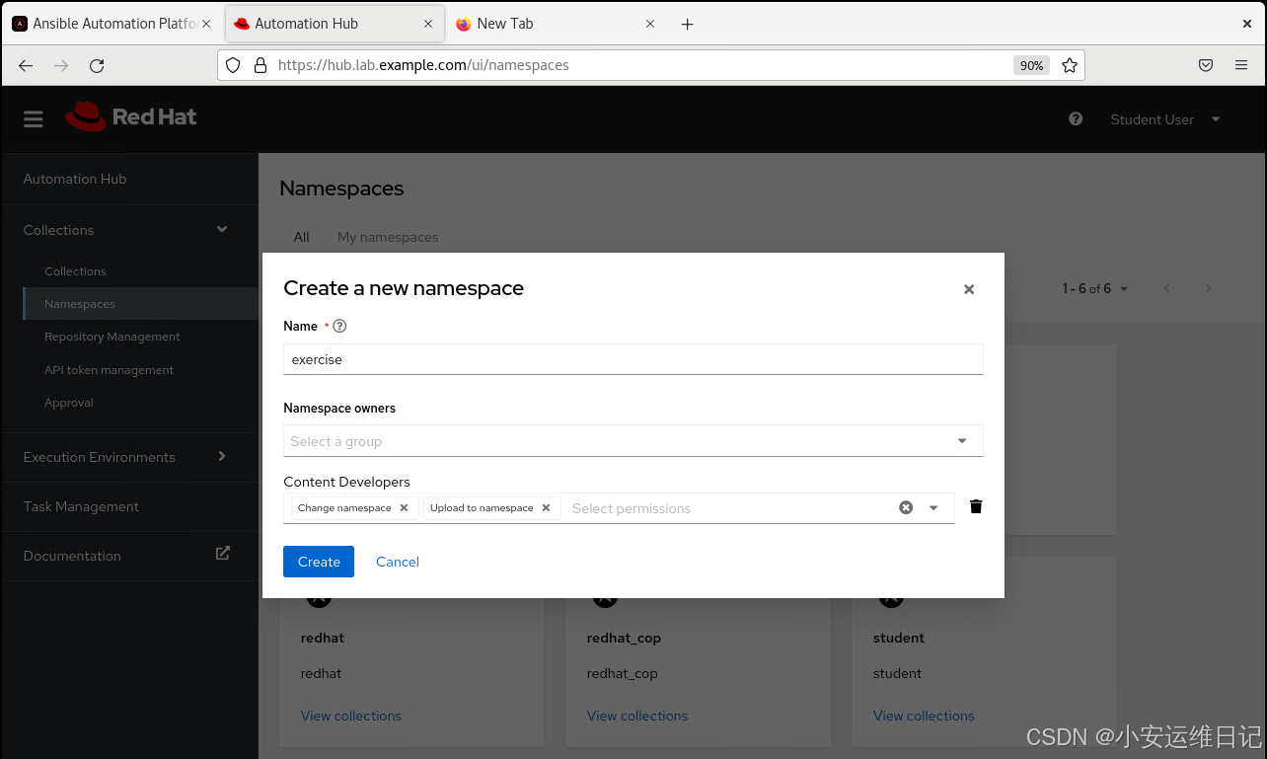Click the Create button
Image resolution: width=1267 pixels, height=759 pixels.
pyautogui.click(x=319, y=562)
